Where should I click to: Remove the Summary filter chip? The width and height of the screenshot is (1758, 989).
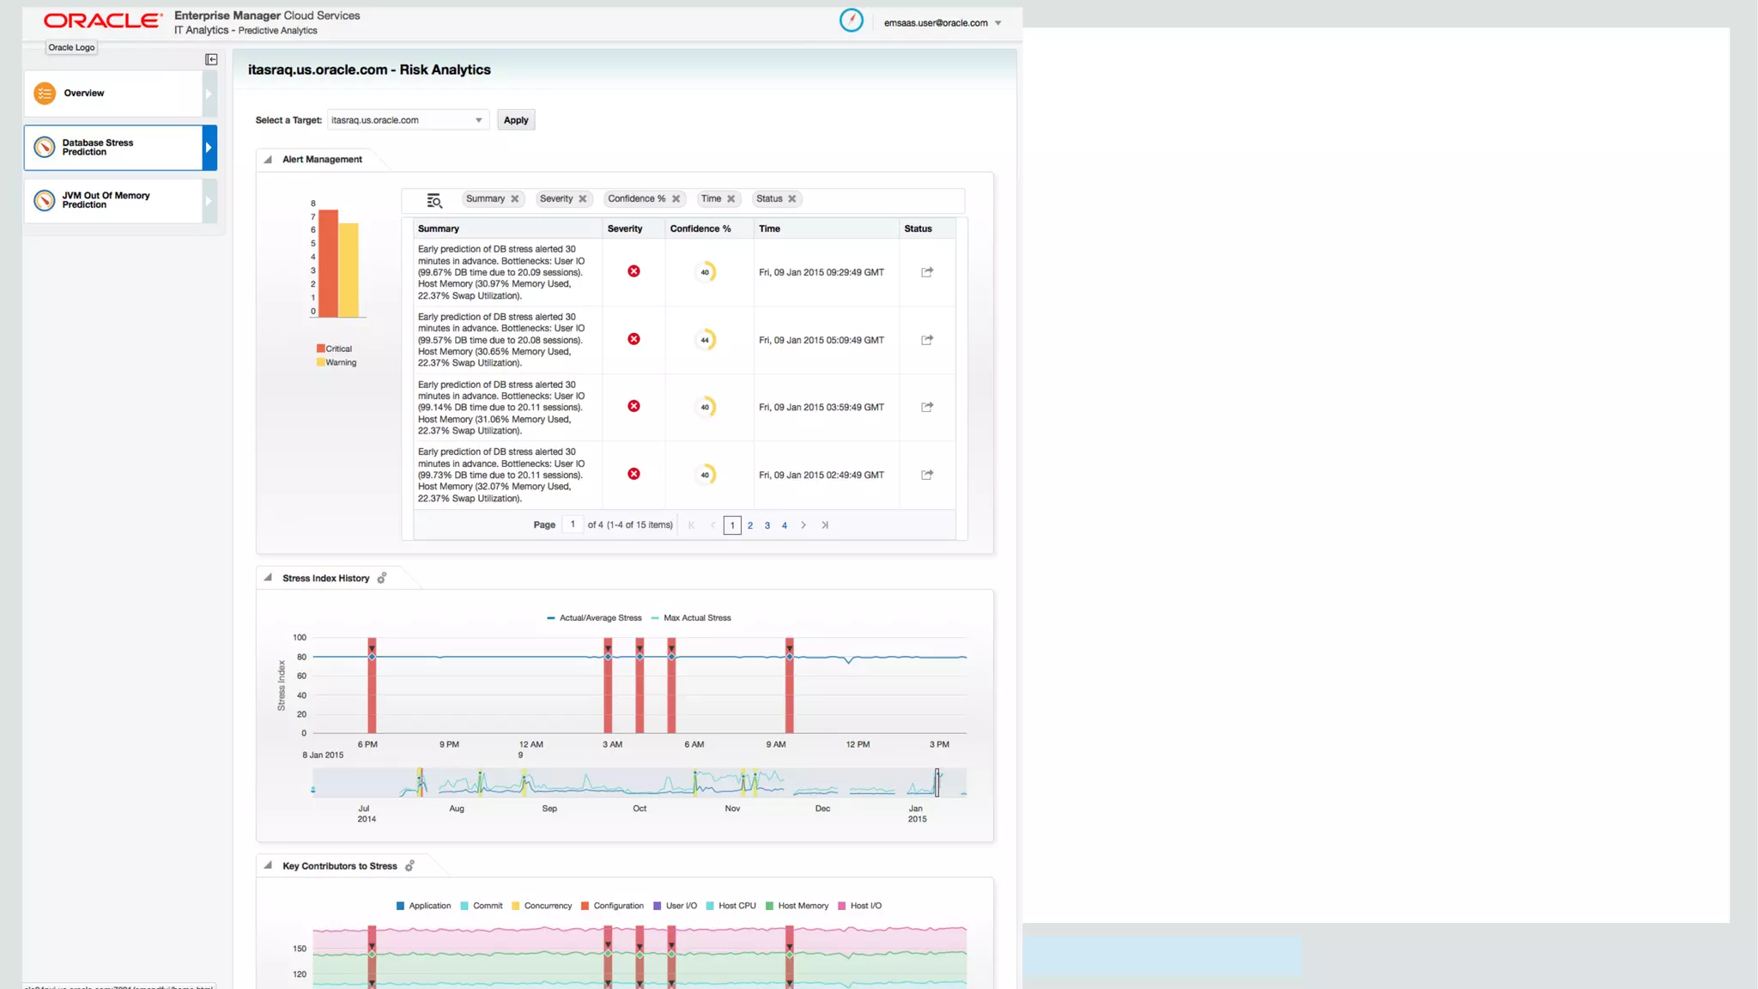[x=515, y=198]
